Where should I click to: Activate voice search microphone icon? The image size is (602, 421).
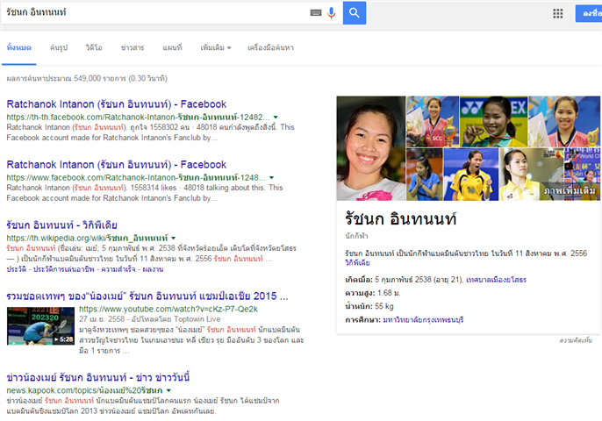click(332, 13)
